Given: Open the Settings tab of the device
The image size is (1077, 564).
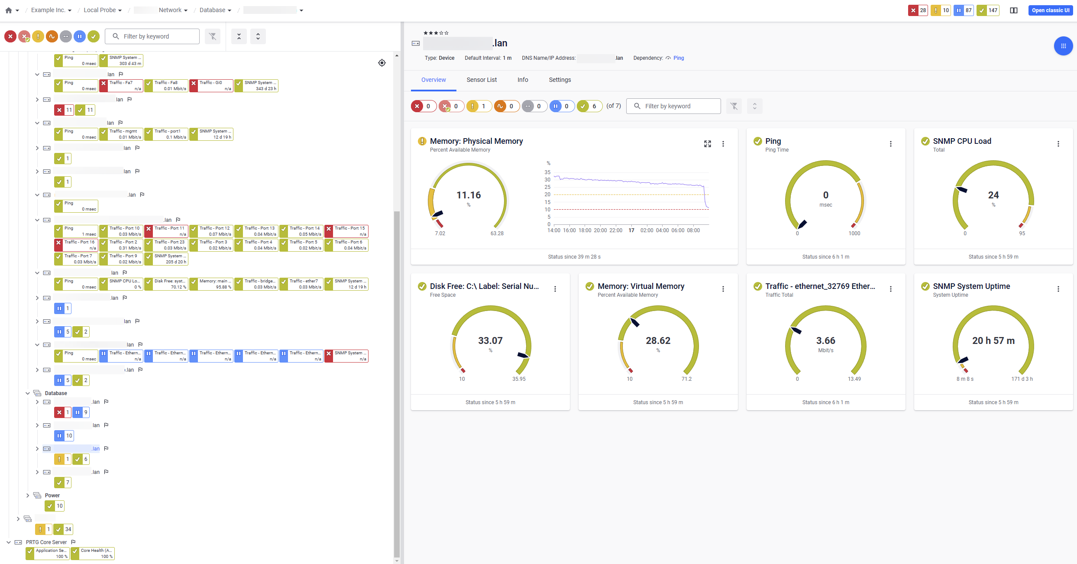Looking at the screenshot, I should pyautogui.click(x=560, y=80).
